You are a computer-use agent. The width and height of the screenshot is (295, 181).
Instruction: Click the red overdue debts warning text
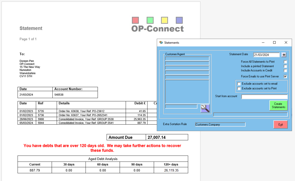102,148
